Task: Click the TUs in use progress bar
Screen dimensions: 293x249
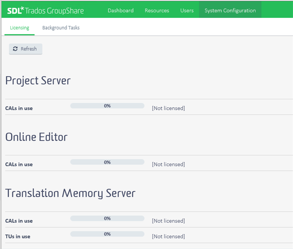Action: 107,234
